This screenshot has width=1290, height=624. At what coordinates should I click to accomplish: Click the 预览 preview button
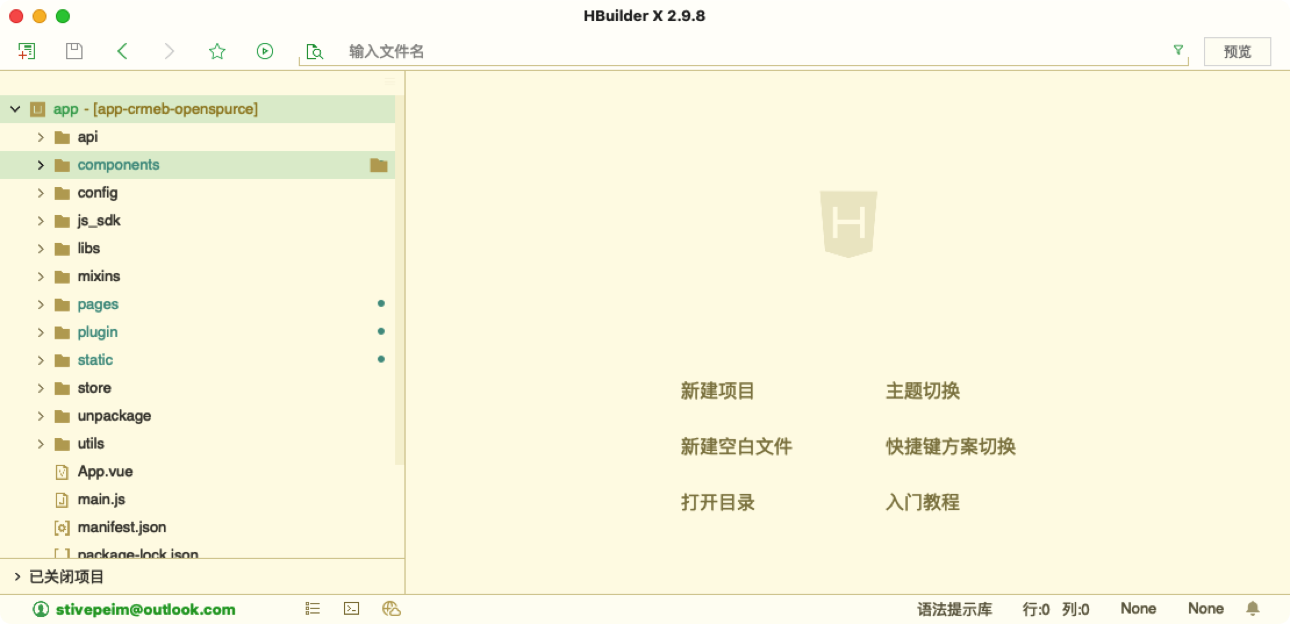pyautogui.click(x=1237, y=52)
